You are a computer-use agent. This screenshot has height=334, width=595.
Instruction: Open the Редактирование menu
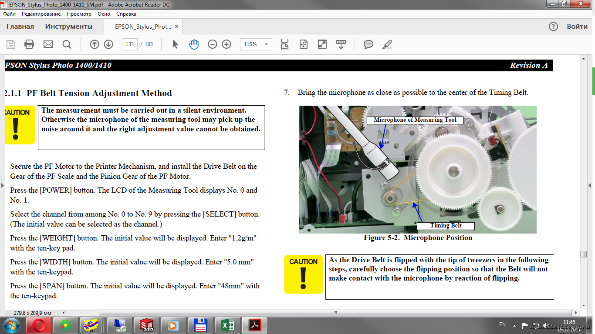pyautogui.click(x=41, y=14)
